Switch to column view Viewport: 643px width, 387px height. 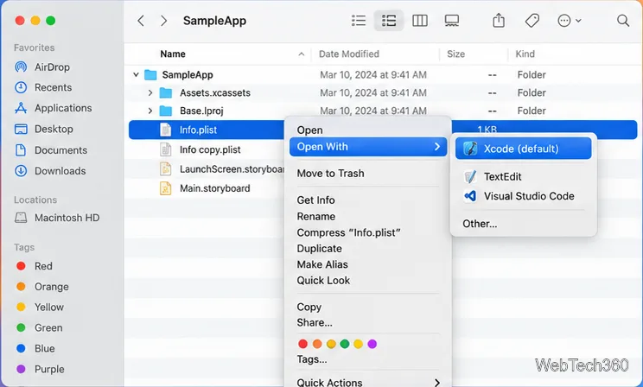(x=419, y=21)
